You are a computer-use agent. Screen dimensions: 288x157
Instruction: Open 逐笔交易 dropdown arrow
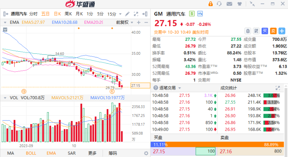coord(180,88)
